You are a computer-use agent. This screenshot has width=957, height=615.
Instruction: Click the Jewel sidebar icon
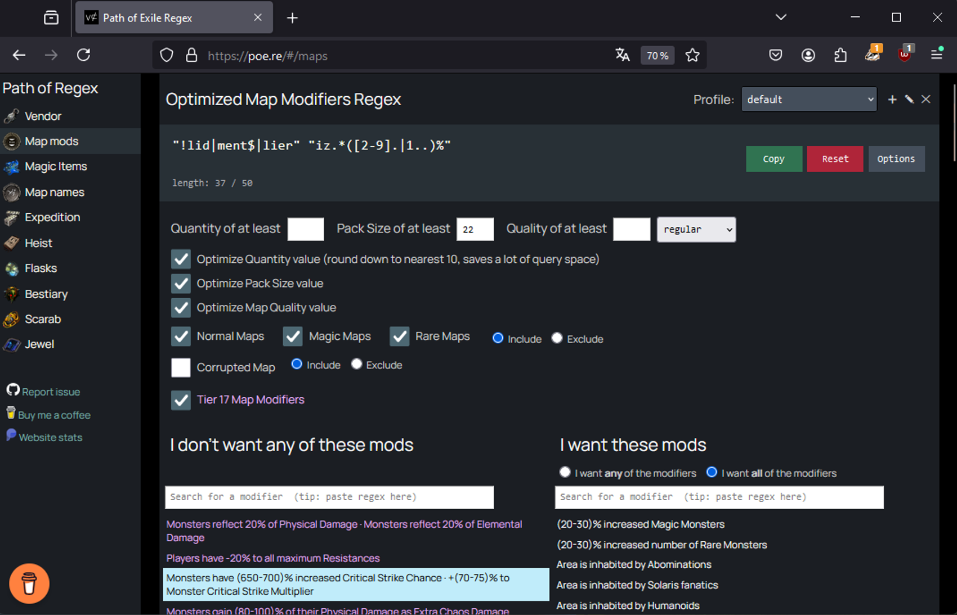pyautogui.click(x=11, y=345)
